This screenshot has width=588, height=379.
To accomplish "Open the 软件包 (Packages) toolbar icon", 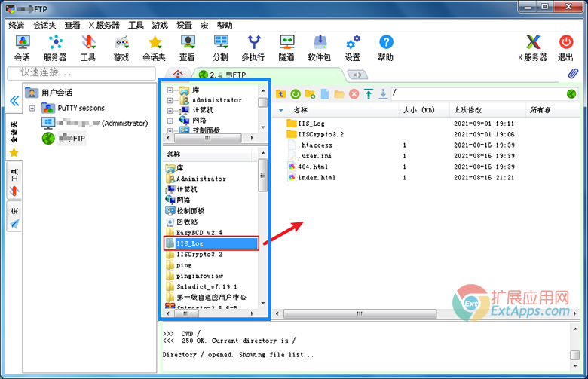I will pos(320,48).
